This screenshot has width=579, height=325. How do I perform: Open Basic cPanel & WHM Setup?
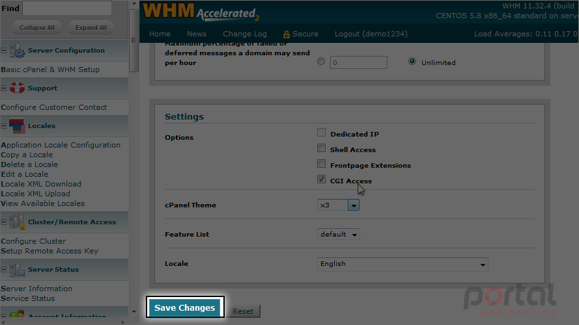click(x=50, y=70)
